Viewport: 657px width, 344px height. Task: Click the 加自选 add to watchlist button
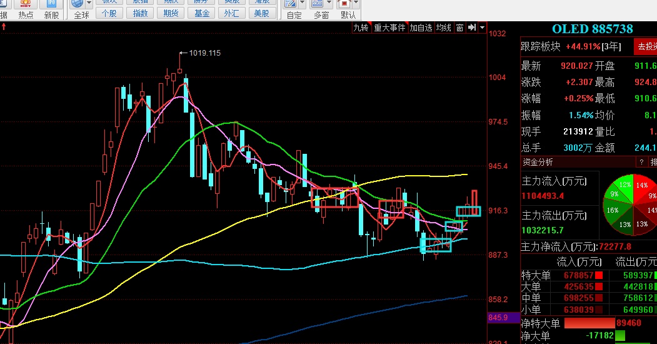[x=421, y=28]
